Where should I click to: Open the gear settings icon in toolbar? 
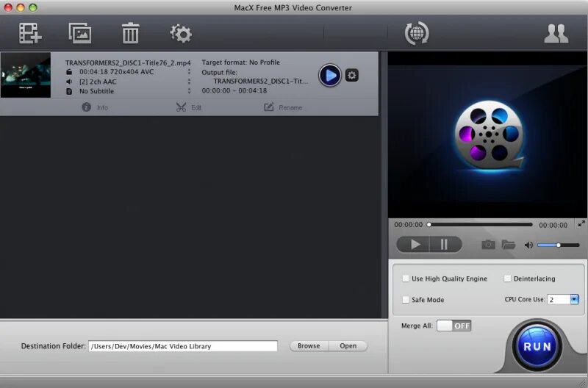click(181, 34)
